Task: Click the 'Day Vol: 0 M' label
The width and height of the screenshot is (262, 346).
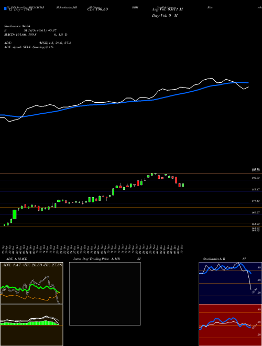Action: pos(165,15)
